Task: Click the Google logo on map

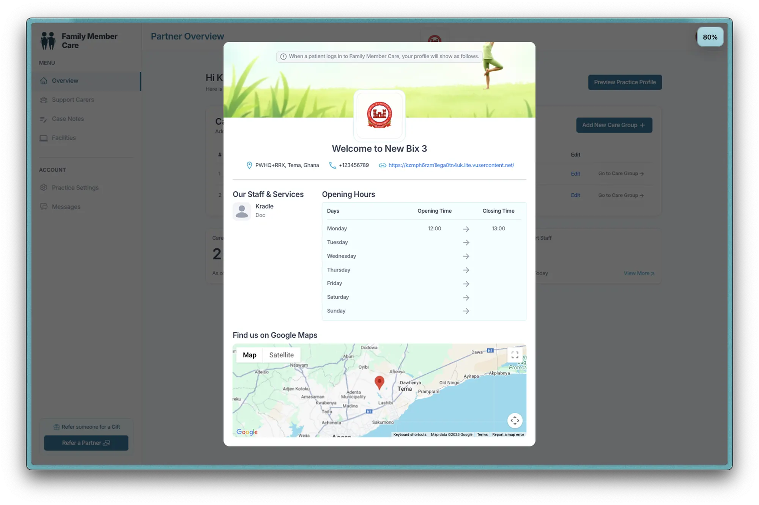Action: pos(247,432)
